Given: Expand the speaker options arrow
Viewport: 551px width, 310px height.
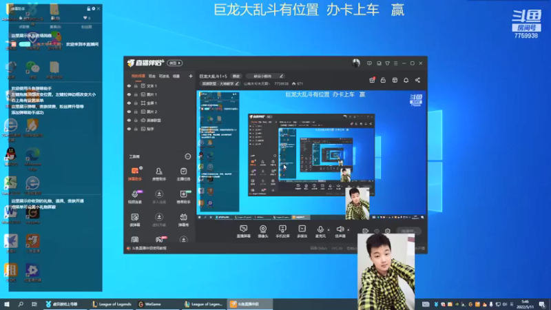Looking at the screenshot, I should [349, 230].
